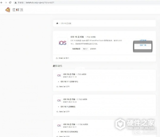
Task: Click the 发布于 2022.11.10 date text
Action: (70, 77)
